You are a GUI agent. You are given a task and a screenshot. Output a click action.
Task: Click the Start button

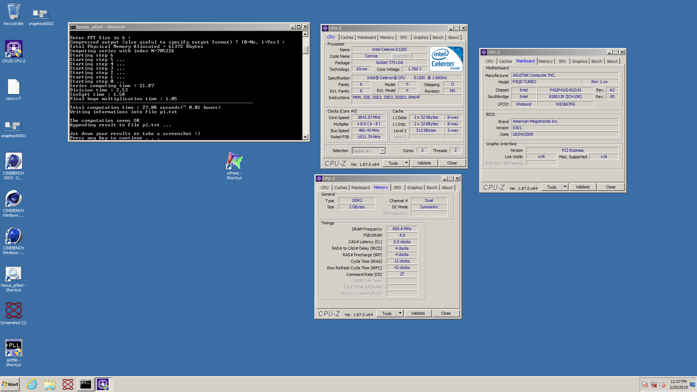[x=10, y=384]
